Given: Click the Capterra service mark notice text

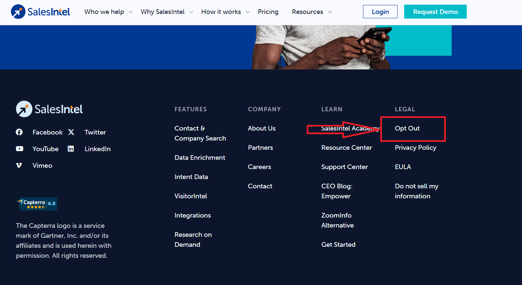Looking at the screenshot, I should tap(64, 240).
